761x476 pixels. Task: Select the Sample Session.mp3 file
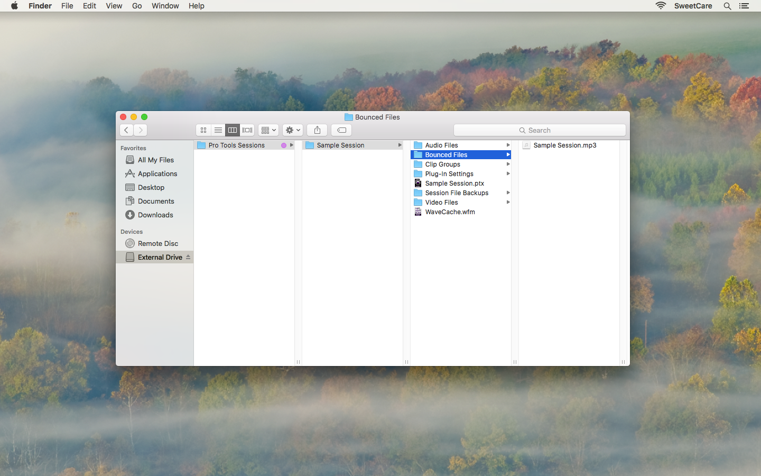coord(564,145)
